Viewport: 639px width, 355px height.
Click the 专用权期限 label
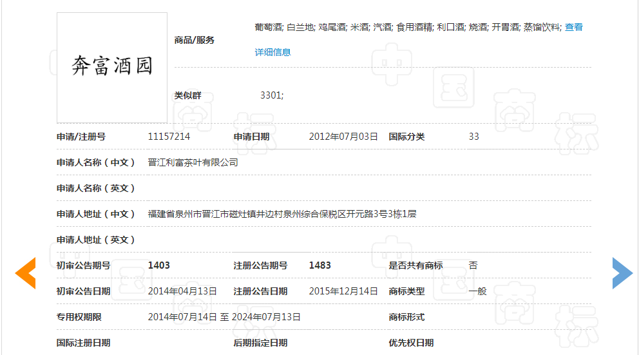coord(79,317)
